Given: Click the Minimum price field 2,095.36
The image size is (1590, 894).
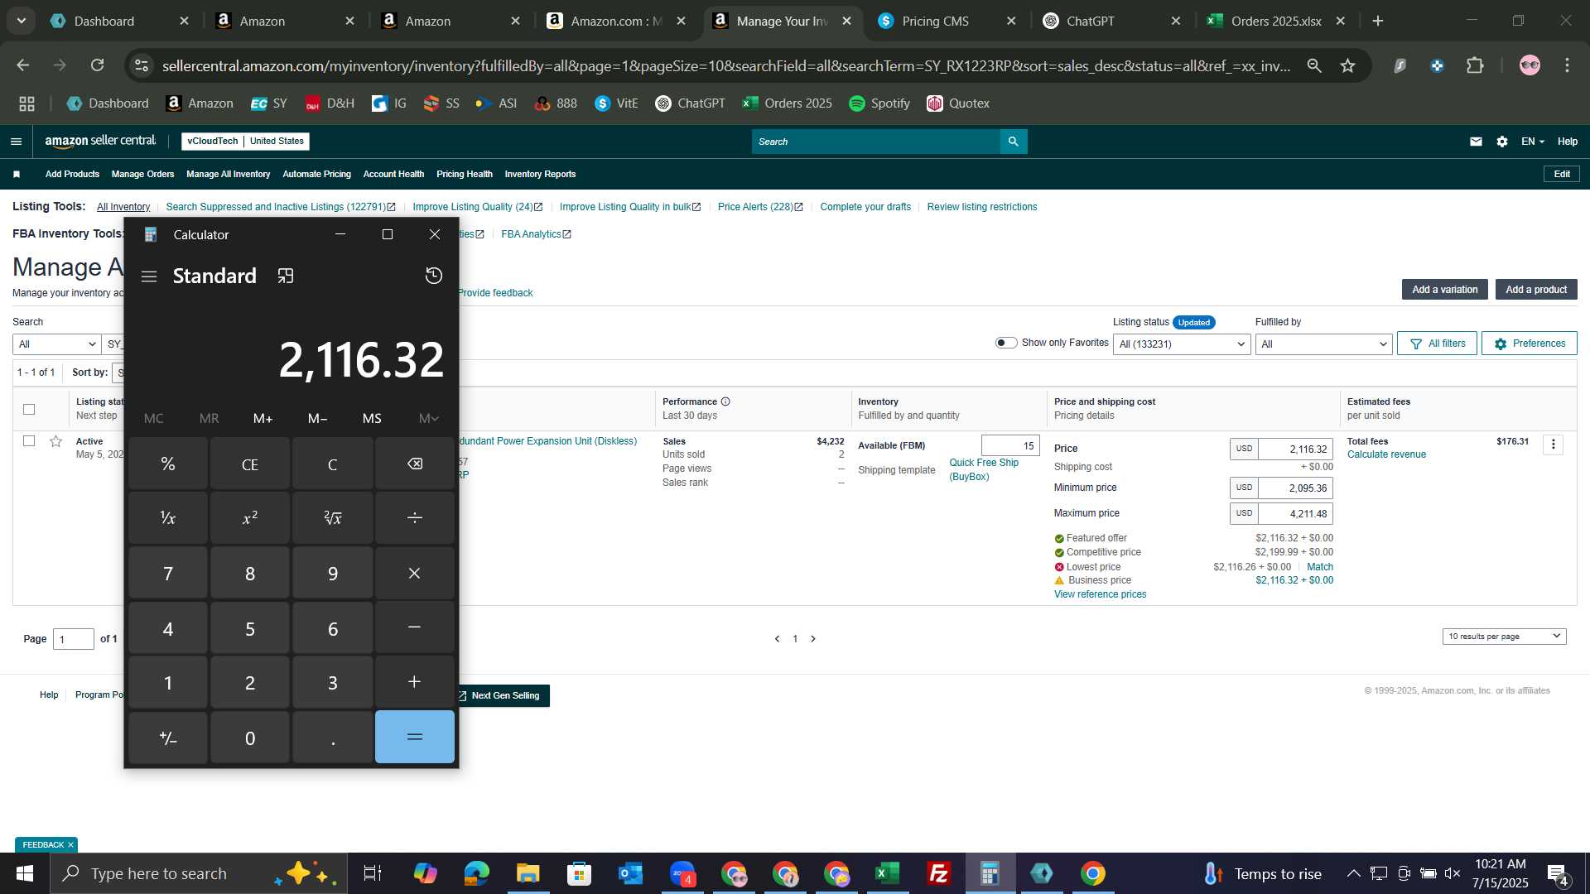Looking at the screenshot, I should click(1295, 488).
